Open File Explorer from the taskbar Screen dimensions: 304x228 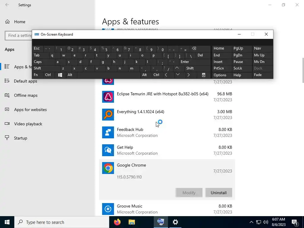tap(132, 222)
